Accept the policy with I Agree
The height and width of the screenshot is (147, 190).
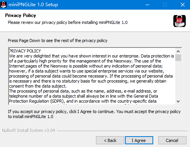coord(139,140)
